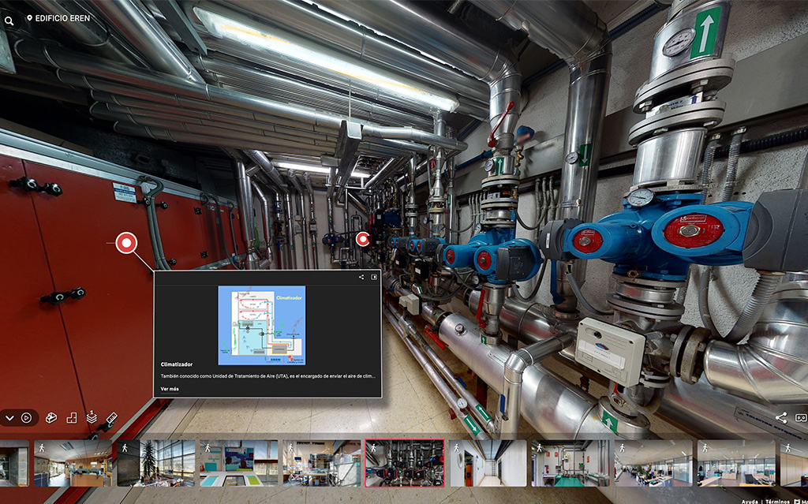808x504 pixels.
Task: Dock the Climatizador popup panel
Action: [x=374, y=278]
